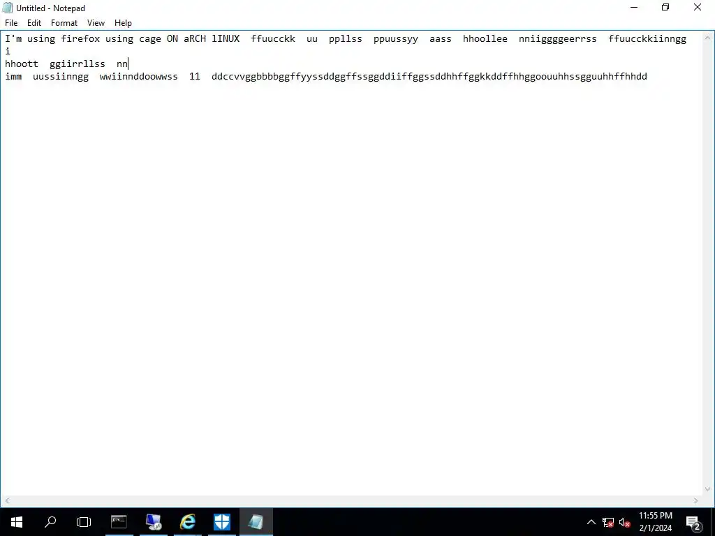Open the clock showing 11:55 PM
The image size is (715, 536).
655,522
